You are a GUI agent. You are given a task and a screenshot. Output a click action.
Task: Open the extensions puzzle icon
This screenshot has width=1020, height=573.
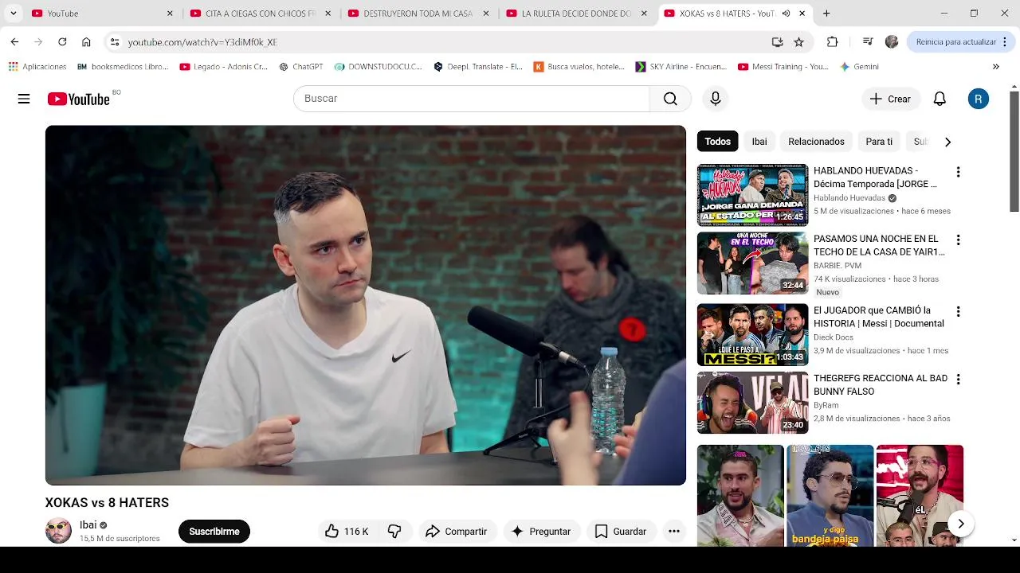point(833,42)
